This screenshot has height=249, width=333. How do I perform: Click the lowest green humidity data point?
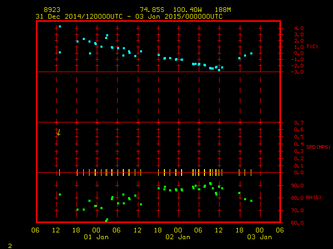tap(106, 221)
